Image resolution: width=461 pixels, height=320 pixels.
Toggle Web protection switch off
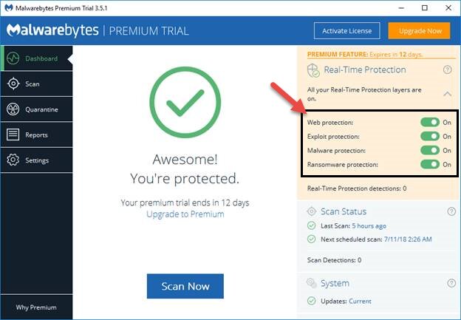click(x=429, y=122)
